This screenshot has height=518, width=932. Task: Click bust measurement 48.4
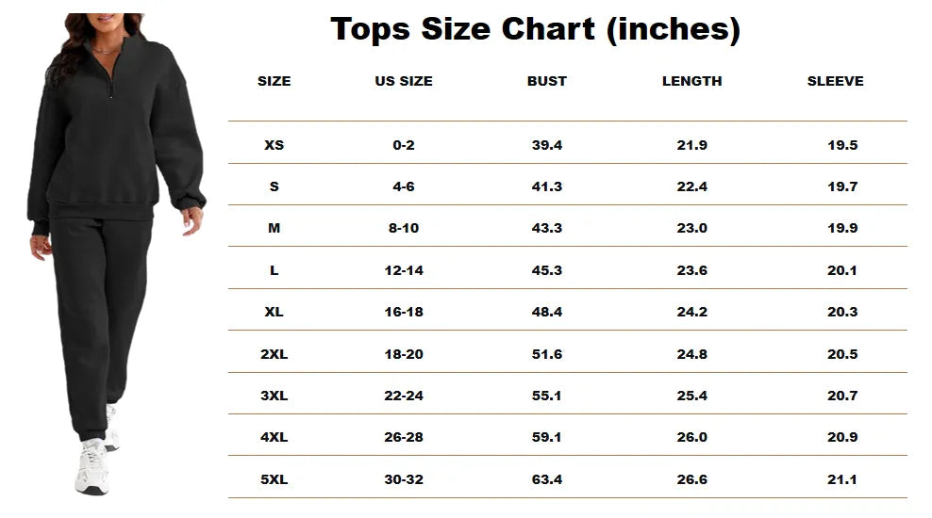point(547,312)
